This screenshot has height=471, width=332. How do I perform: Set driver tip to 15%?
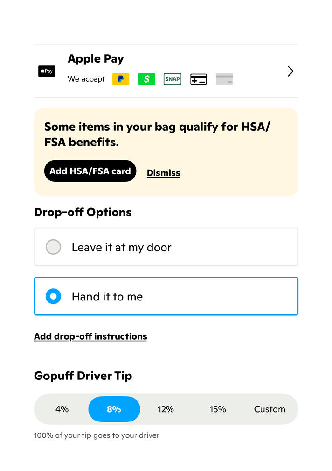pos(217,409)
